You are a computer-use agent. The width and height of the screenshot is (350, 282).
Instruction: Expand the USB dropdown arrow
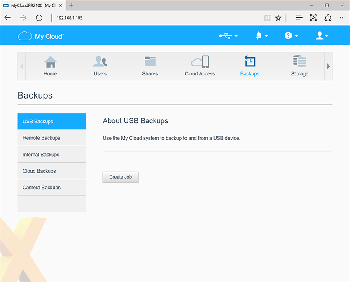236,36
